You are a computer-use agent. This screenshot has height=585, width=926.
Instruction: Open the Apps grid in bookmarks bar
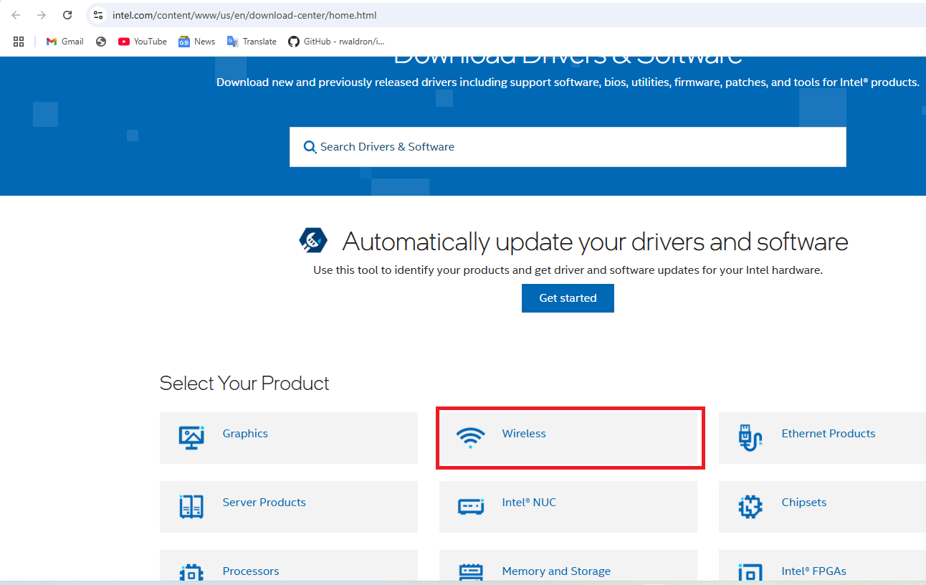pyautogui.click(x=19, y=42)
